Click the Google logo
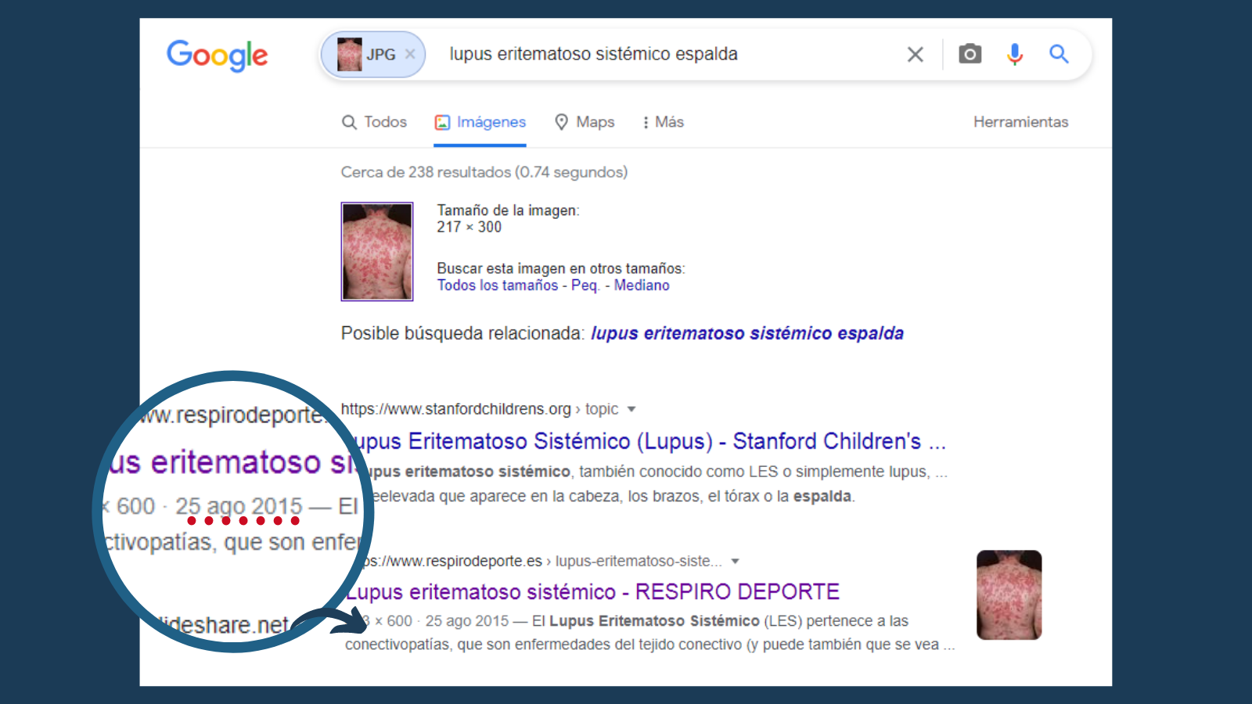 click(217, 55)
